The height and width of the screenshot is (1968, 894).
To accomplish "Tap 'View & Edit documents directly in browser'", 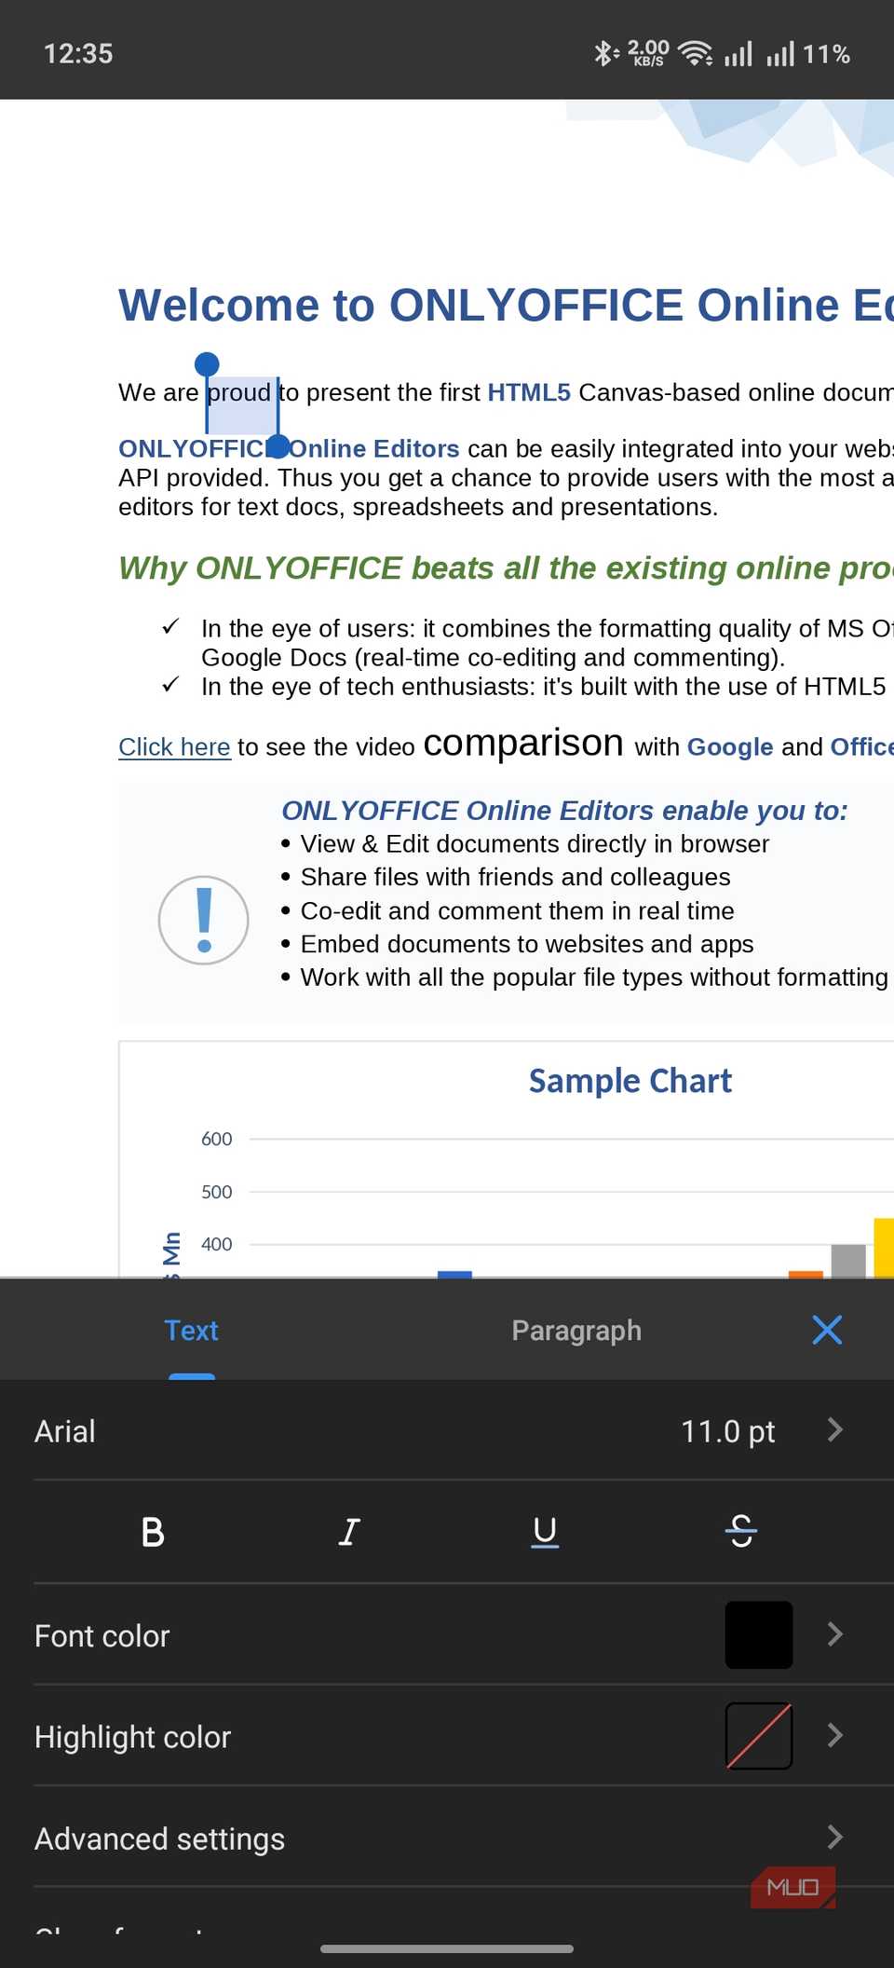I will pos(535,843).
